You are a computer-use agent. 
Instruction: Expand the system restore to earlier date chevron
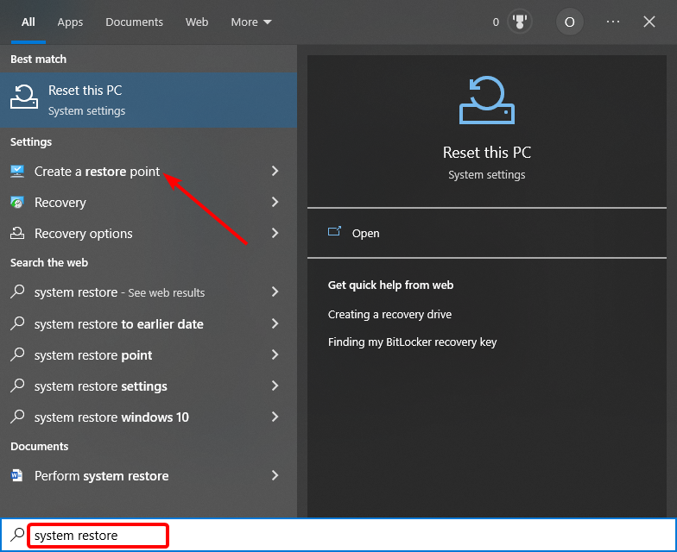click(275, 323)
